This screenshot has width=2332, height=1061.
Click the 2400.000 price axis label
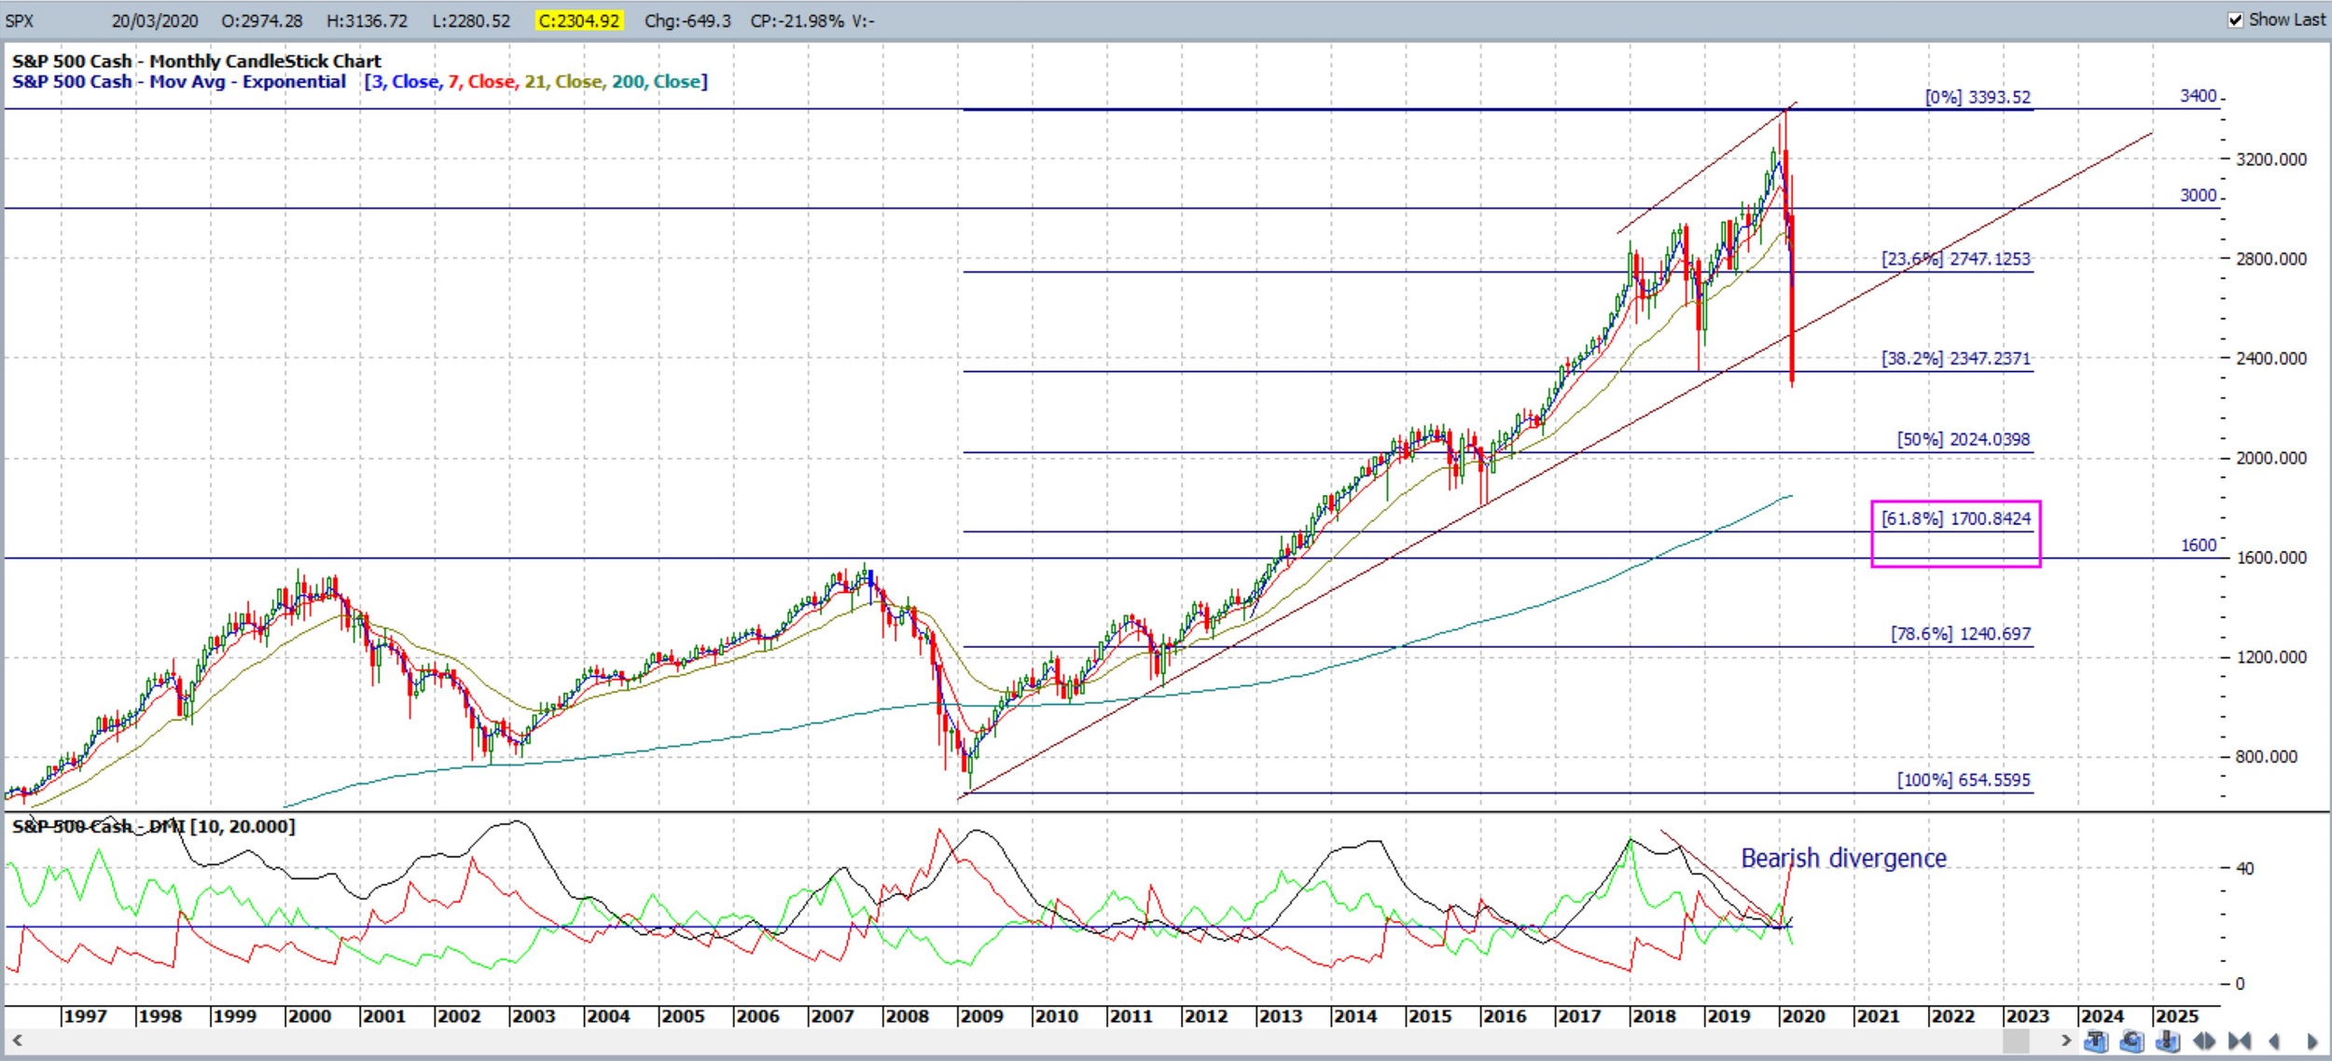coord(2271,358)
